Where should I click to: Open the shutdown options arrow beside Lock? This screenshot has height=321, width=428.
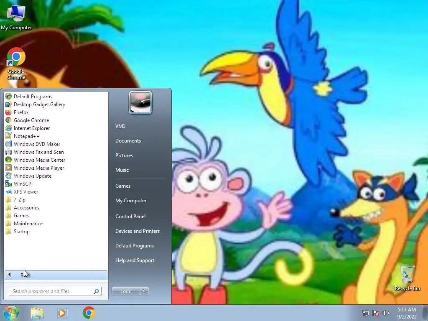(144, 291)
